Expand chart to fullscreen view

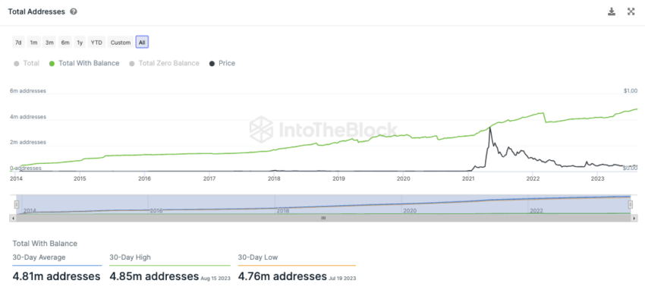[x=631, y=11]
